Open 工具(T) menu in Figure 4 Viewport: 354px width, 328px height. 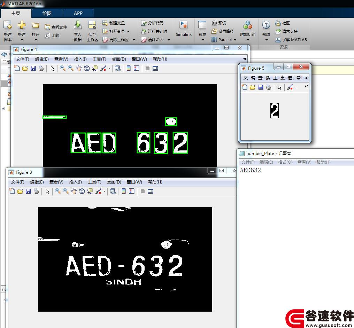pos(99,59)
